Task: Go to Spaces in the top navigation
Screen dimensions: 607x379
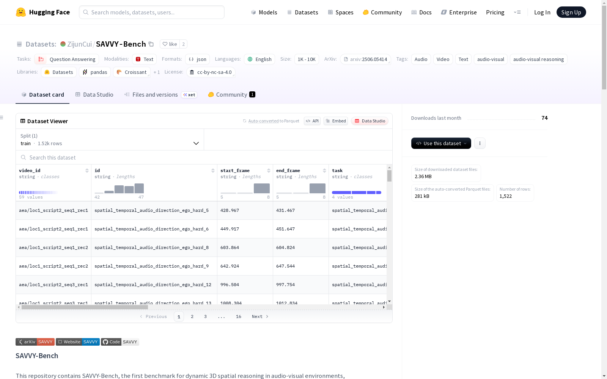Action: 340,12
